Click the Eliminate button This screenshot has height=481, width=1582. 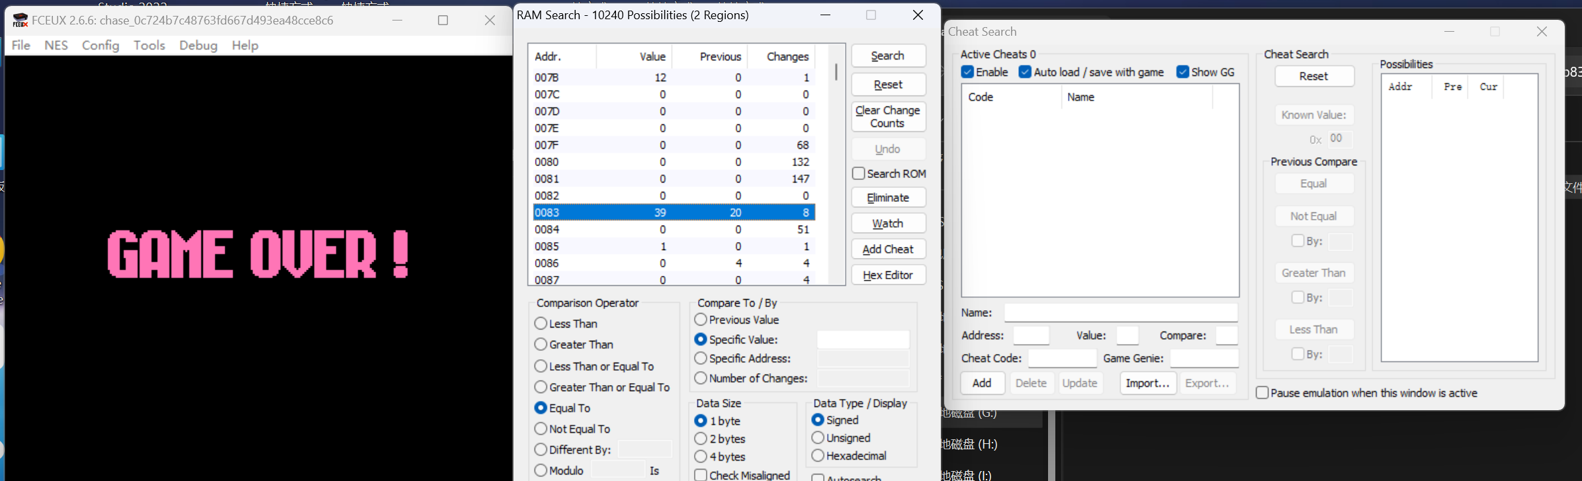(888, 198)
